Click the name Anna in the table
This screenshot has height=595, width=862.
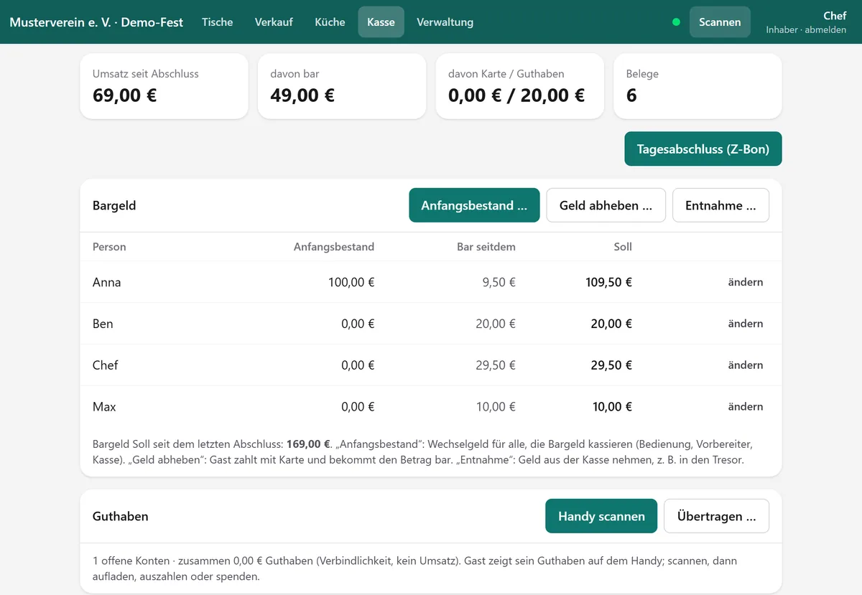107,282
